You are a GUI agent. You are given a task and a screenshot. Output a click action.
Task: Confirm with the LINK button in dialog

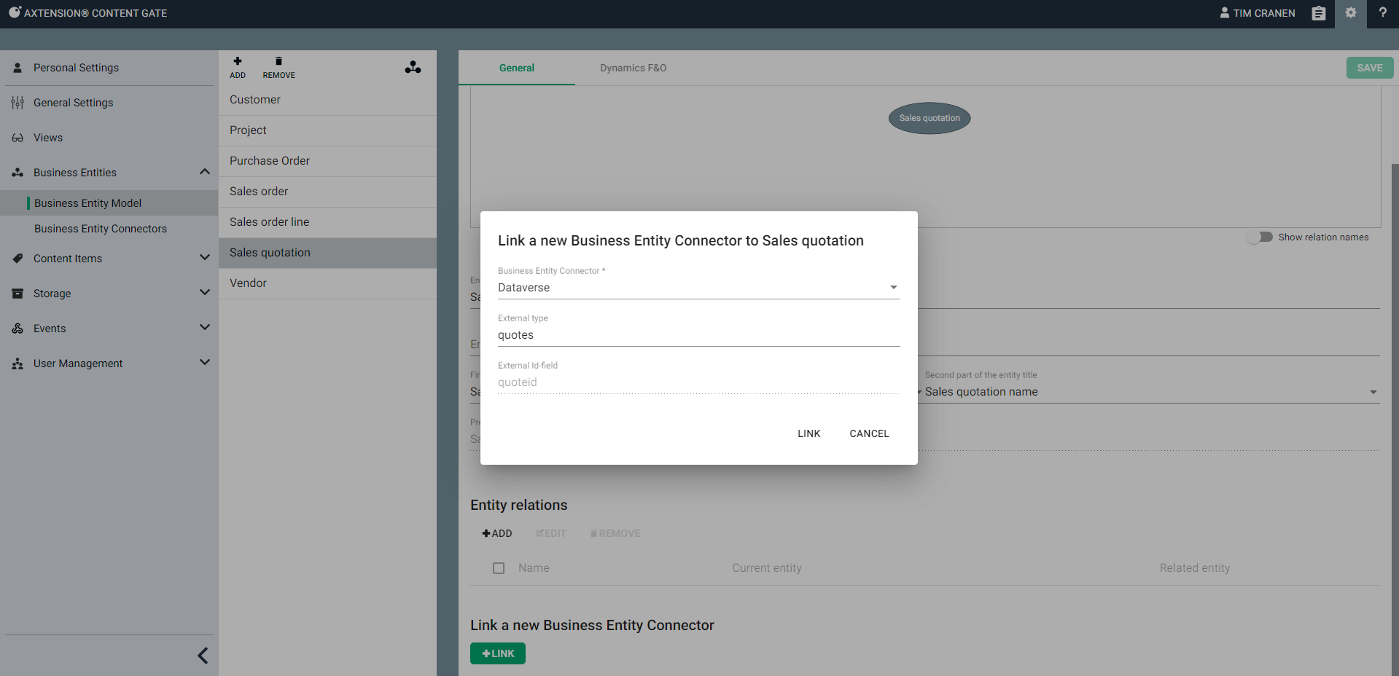[x=808, y=433]
